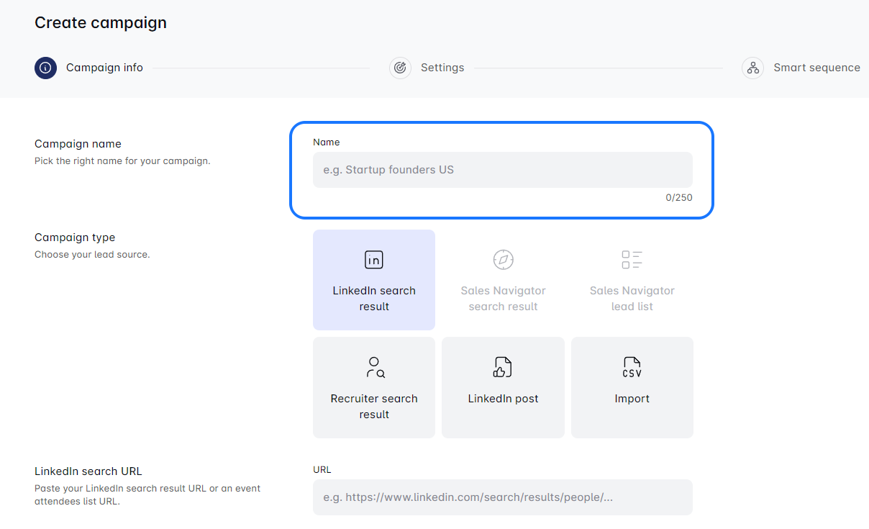Focus the campaign Name input field

pos(502,170)
